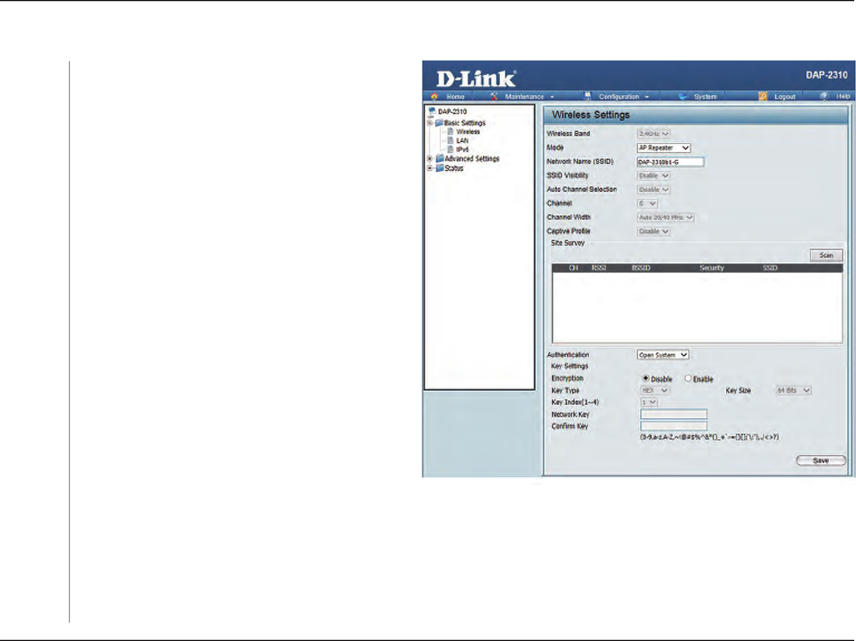856x641 pixels.
Task: Open the Key Size dropdown
Action: pyautogui.click(x=794, y=390)
